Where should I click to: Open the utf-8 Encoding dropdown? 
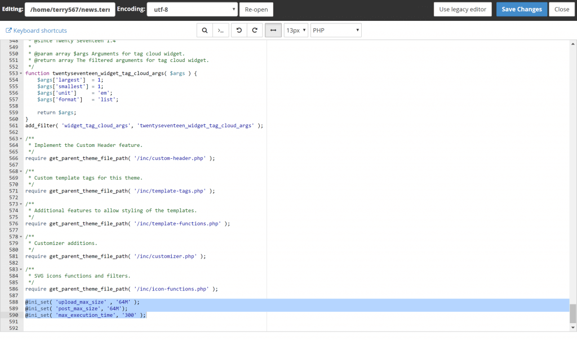click(x=192, y=10)
